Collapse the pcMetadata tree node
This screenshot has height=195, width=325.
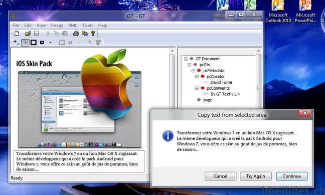click(193, 71)
